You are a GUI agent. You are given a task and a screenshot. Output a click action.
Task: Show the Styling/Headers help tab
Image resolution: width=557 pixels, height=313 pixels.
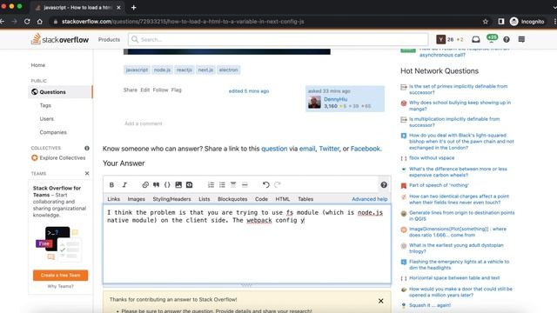click(172, 199)
